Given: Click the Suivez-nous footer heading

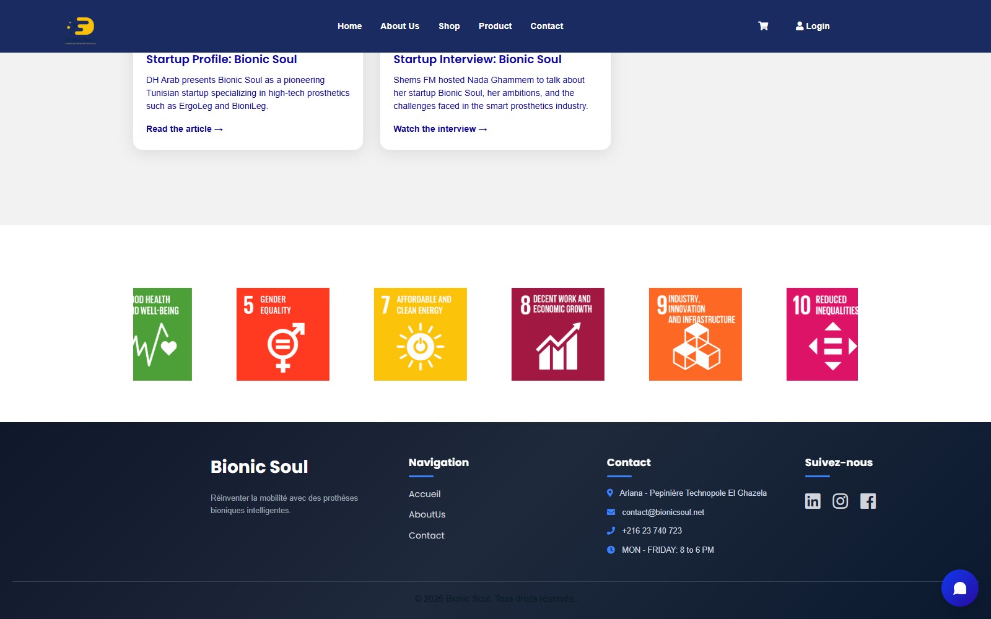Looking at the screenshot, I should tap(839, 462).
